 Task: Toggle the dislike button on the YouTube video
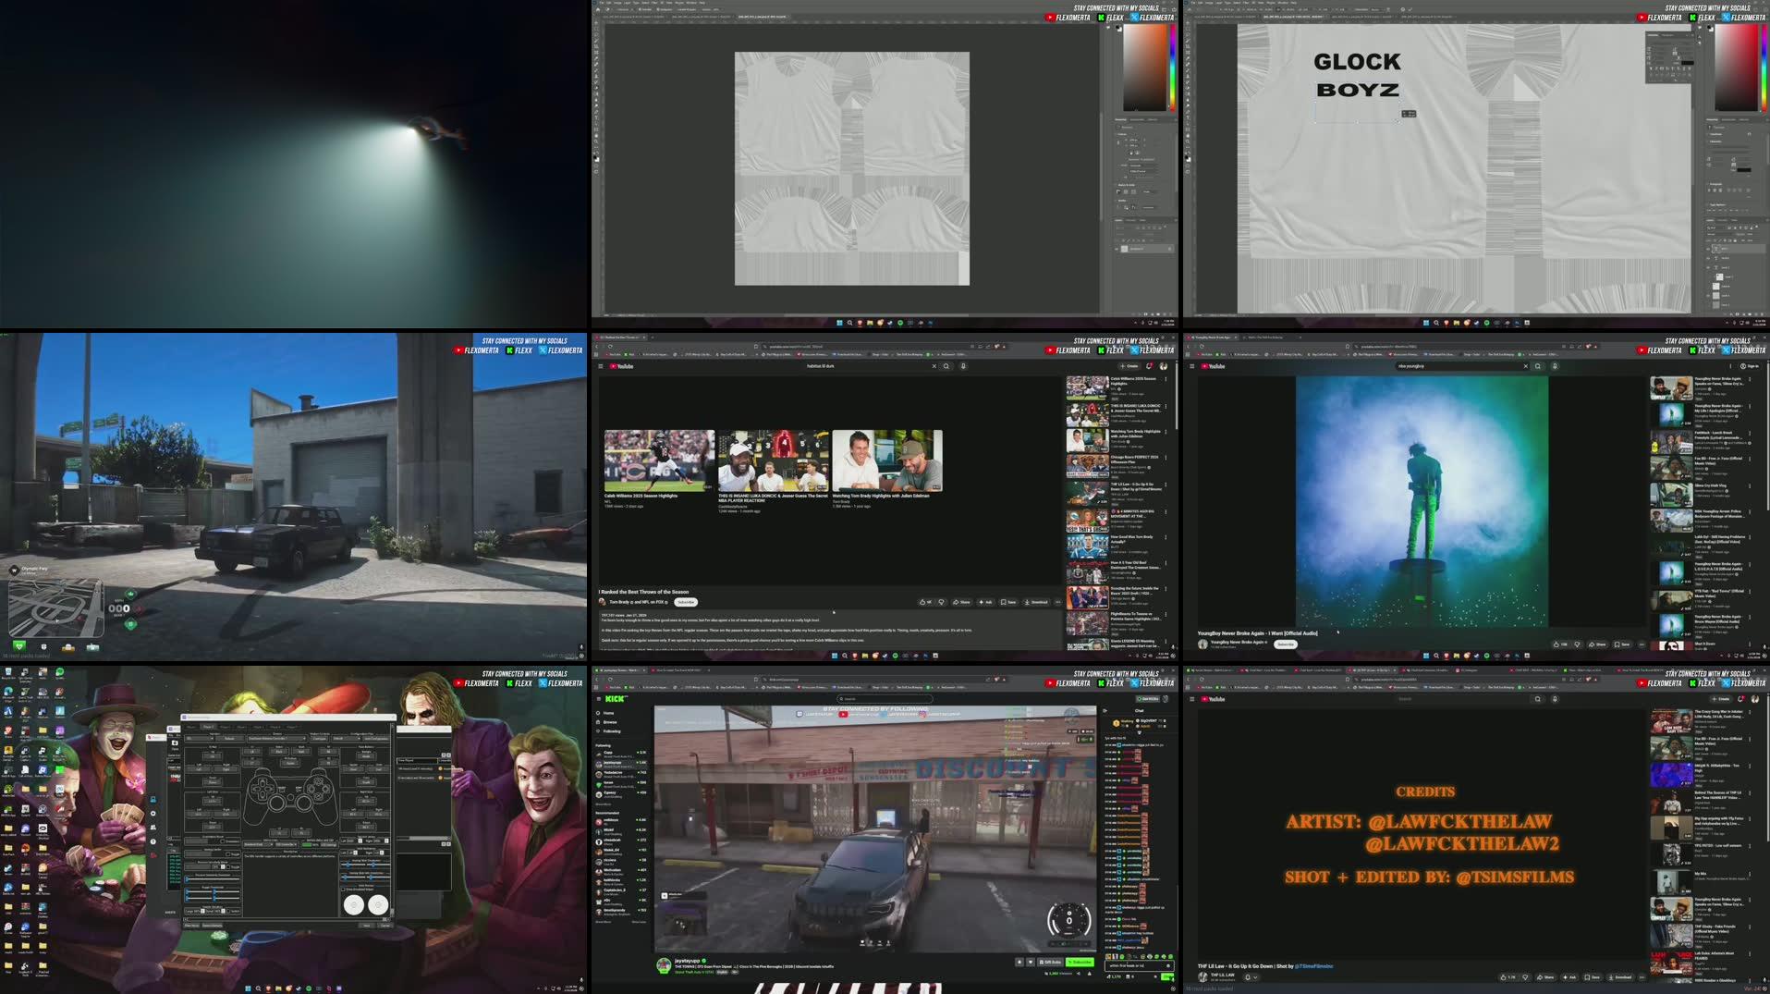[942, 602]
